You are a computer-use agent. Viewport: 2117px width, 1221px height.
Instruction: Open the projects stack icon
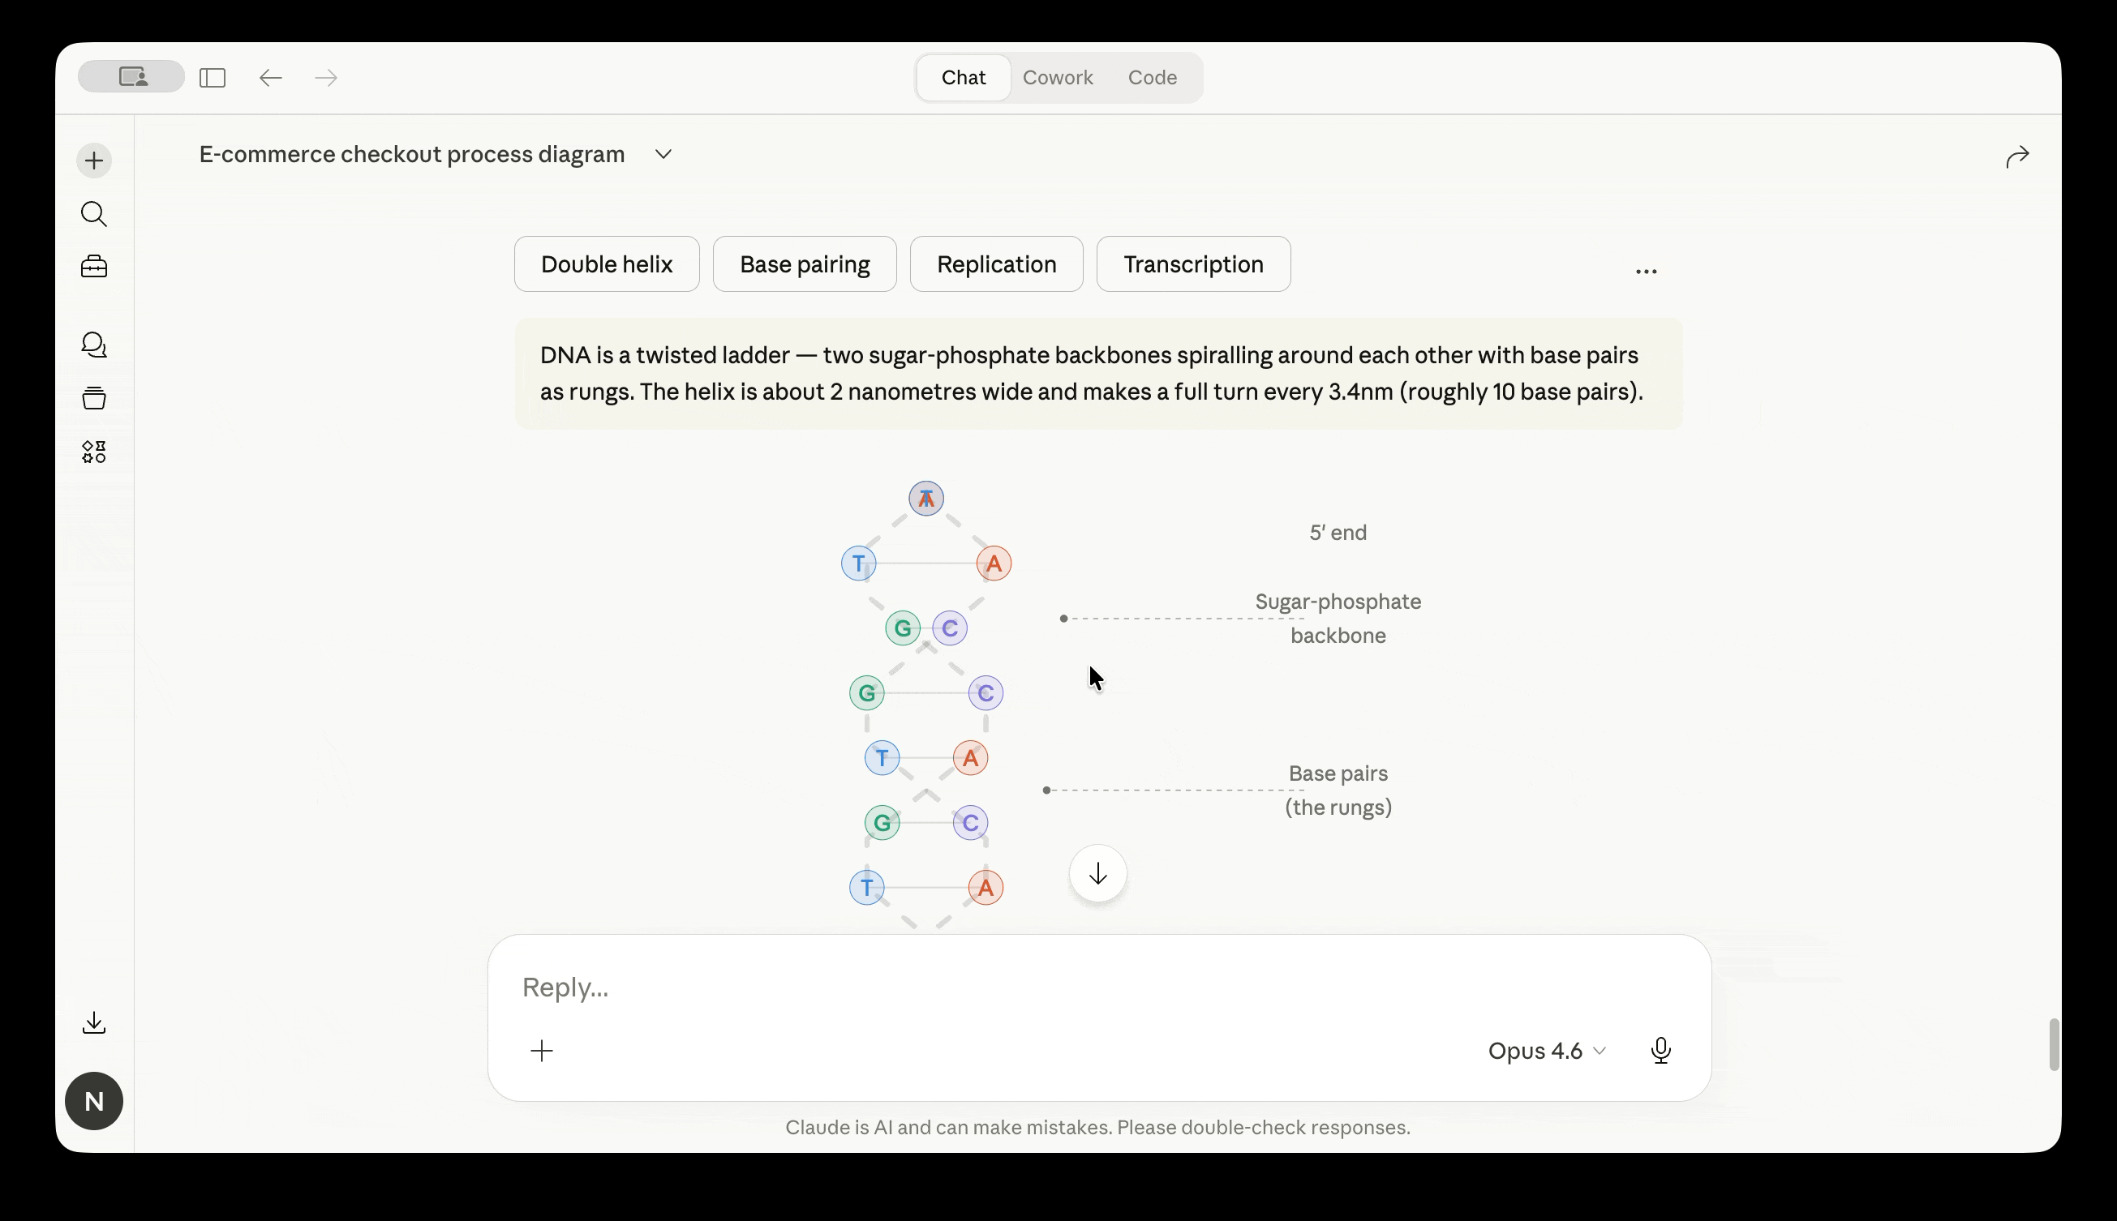coord(94,397)
